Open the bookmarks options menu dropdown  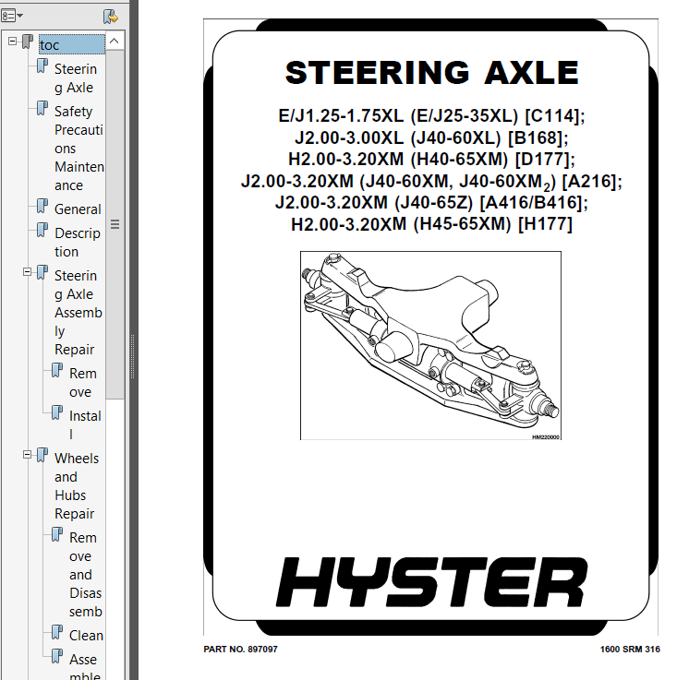pyautogui.click(x=12, y=17)
